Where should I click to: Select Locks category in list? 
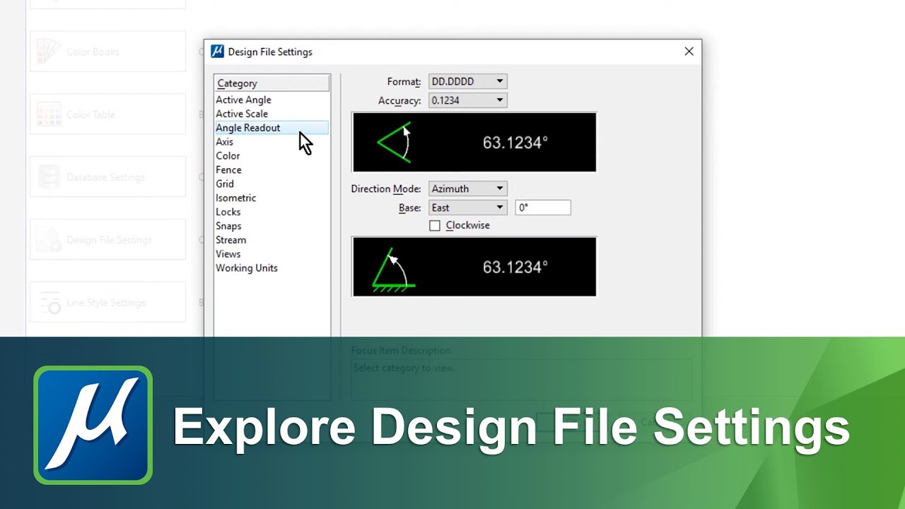271,212
